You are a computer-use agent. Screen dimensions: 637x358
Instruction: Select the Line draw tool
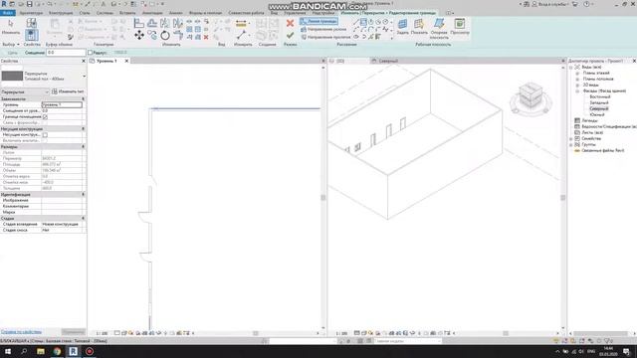click(356, 22)
